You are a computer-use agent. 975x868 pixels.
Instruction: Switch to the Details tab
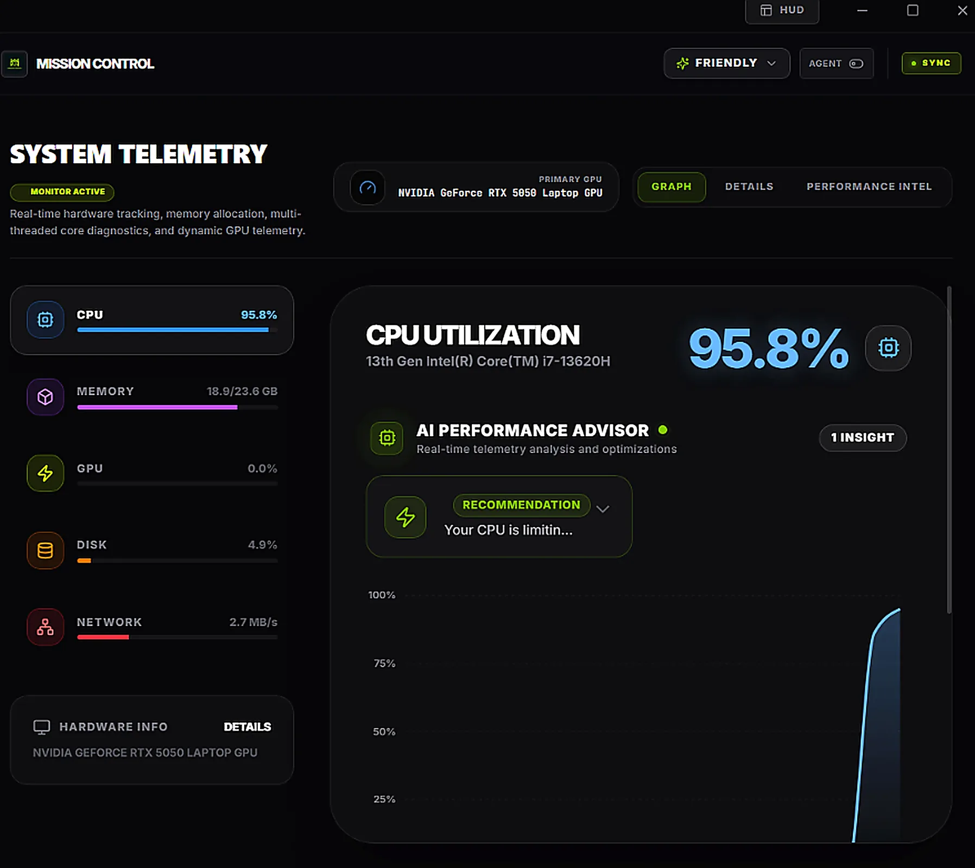[x=749, y=187]
